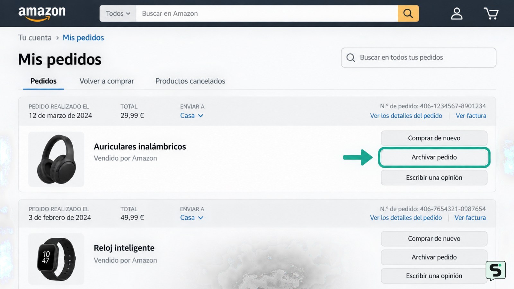514x289 pixels.
Task: Click the date 12 de marzo de 2024
Action: [60, 116]
